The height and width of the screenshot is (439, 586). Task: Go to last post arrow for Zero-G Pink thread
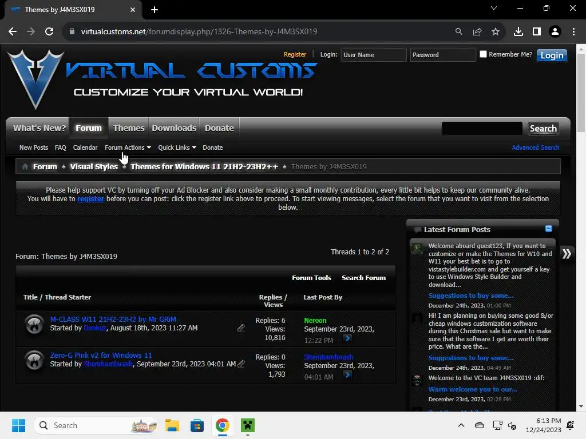click(x=347, y=375)
